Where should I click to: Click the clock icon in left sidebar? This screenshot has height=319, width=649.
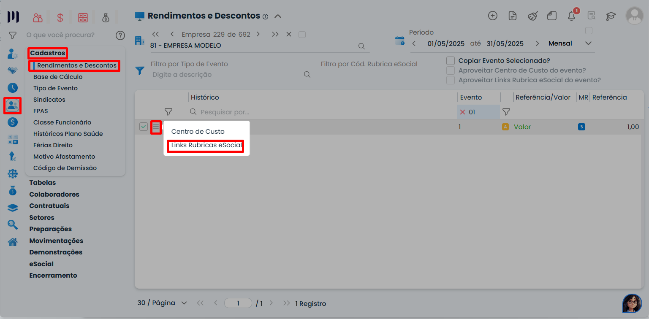(13, 88)
